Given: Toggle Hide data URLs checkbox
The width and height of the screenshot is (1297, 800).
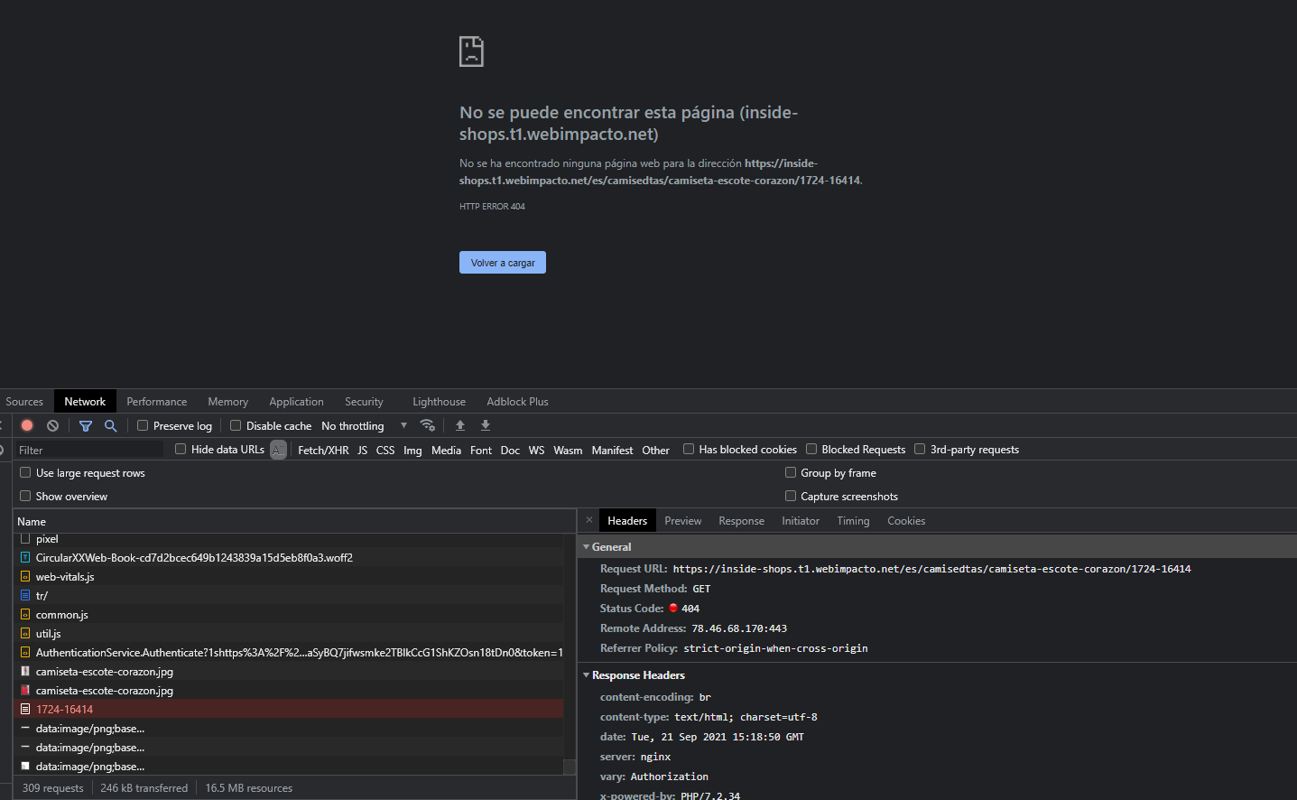Looking at the screenshot, I should 181,449.
